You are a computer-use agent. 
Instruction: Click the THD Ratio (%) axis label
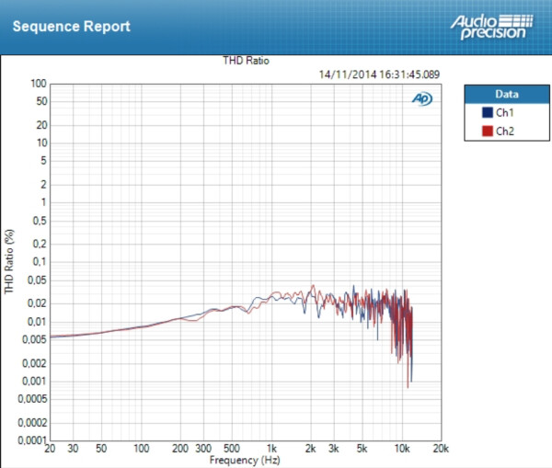[x=9, y=261]
